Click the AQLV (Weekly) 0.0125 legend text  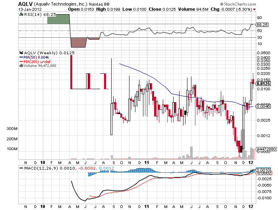[x=49, y=53]
